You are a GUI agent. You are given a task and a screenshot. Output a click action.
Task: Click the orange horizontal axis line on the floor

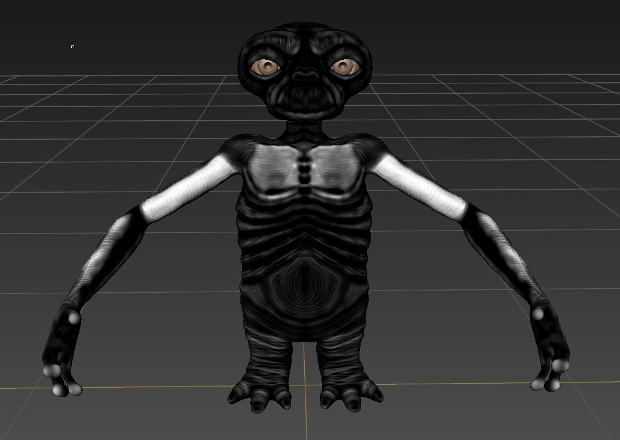point(144,387)
